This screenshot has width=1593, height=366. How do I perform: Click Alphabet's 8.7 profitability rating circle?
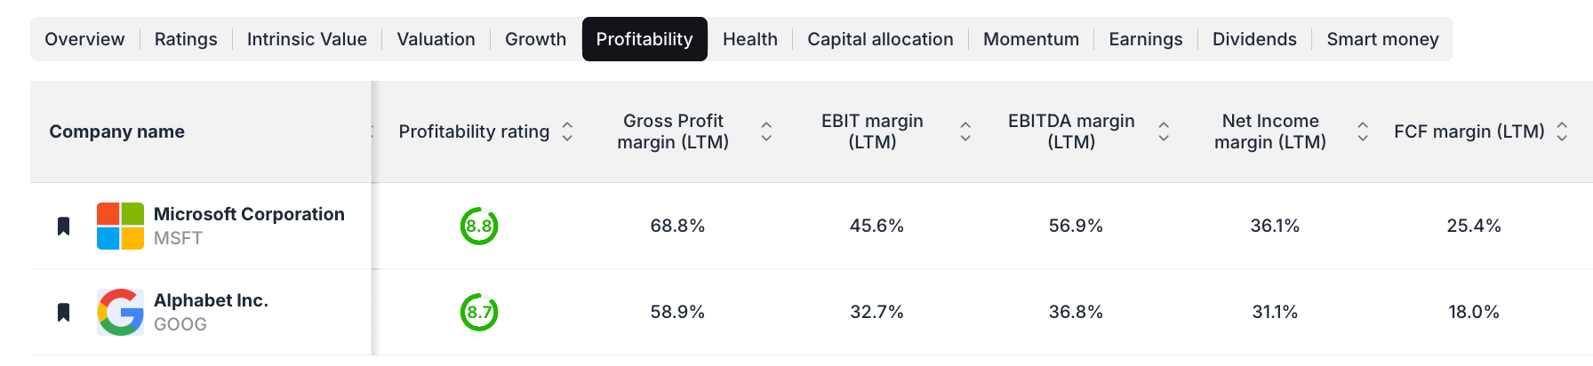click(x=479, y=312)
